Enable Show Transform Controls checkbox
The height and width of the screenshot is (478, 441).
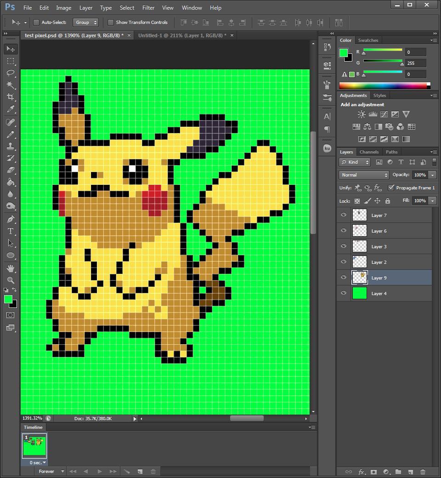tap(111, 22)
